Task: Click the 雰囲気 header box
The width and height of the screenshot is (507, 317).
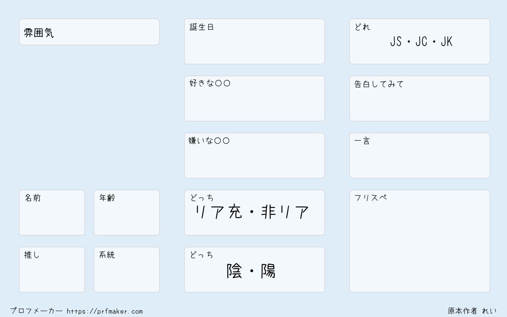Action: 89,32
